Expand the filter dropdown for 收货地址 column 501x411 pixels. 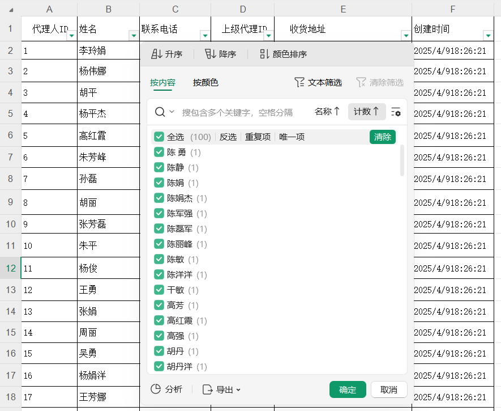pos(405,35)
